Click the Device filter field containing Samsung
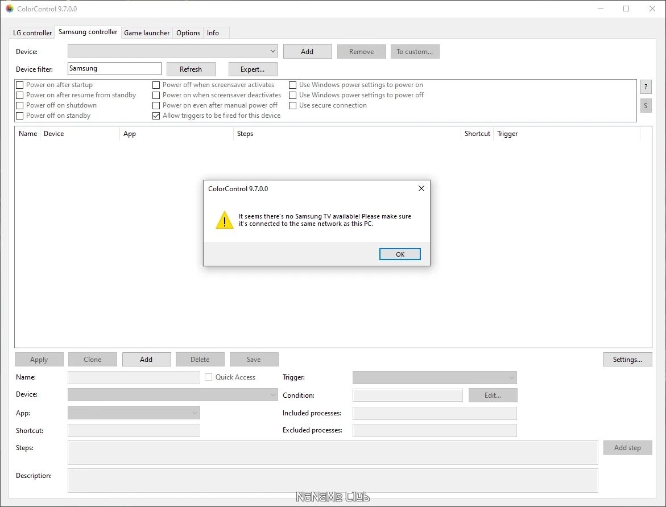This screenshot has height=507, width=666. (114, 68)
